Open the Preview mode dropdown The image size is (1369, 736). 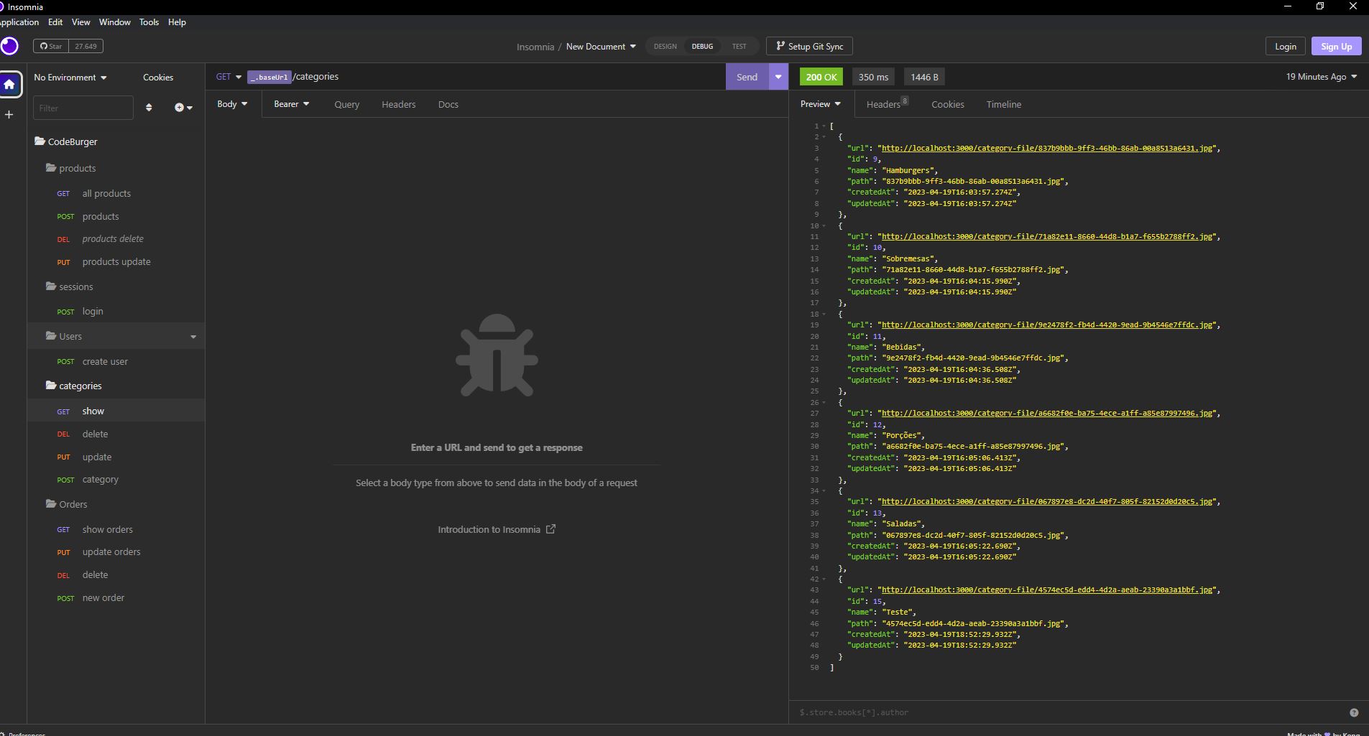point(820,104)
